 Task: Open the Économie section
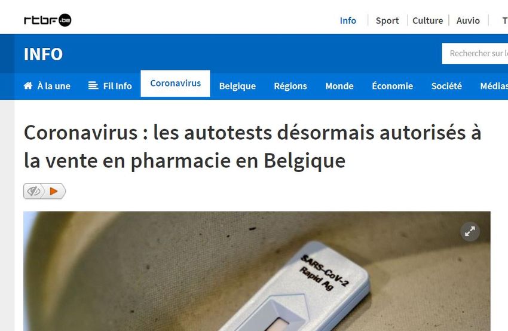(392, 86)
